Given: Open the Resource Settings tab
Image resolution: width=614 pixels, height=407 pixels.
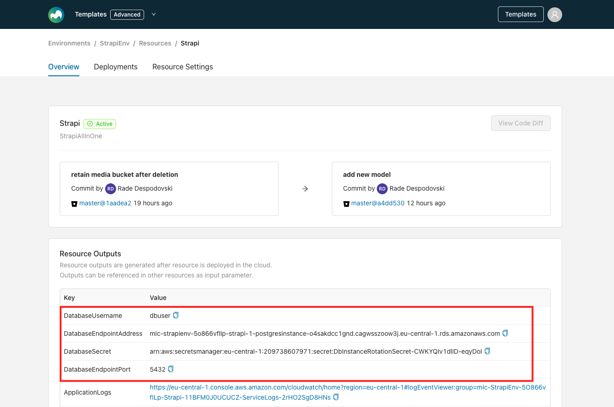Looking at the screenshot, I should point(183,67).
